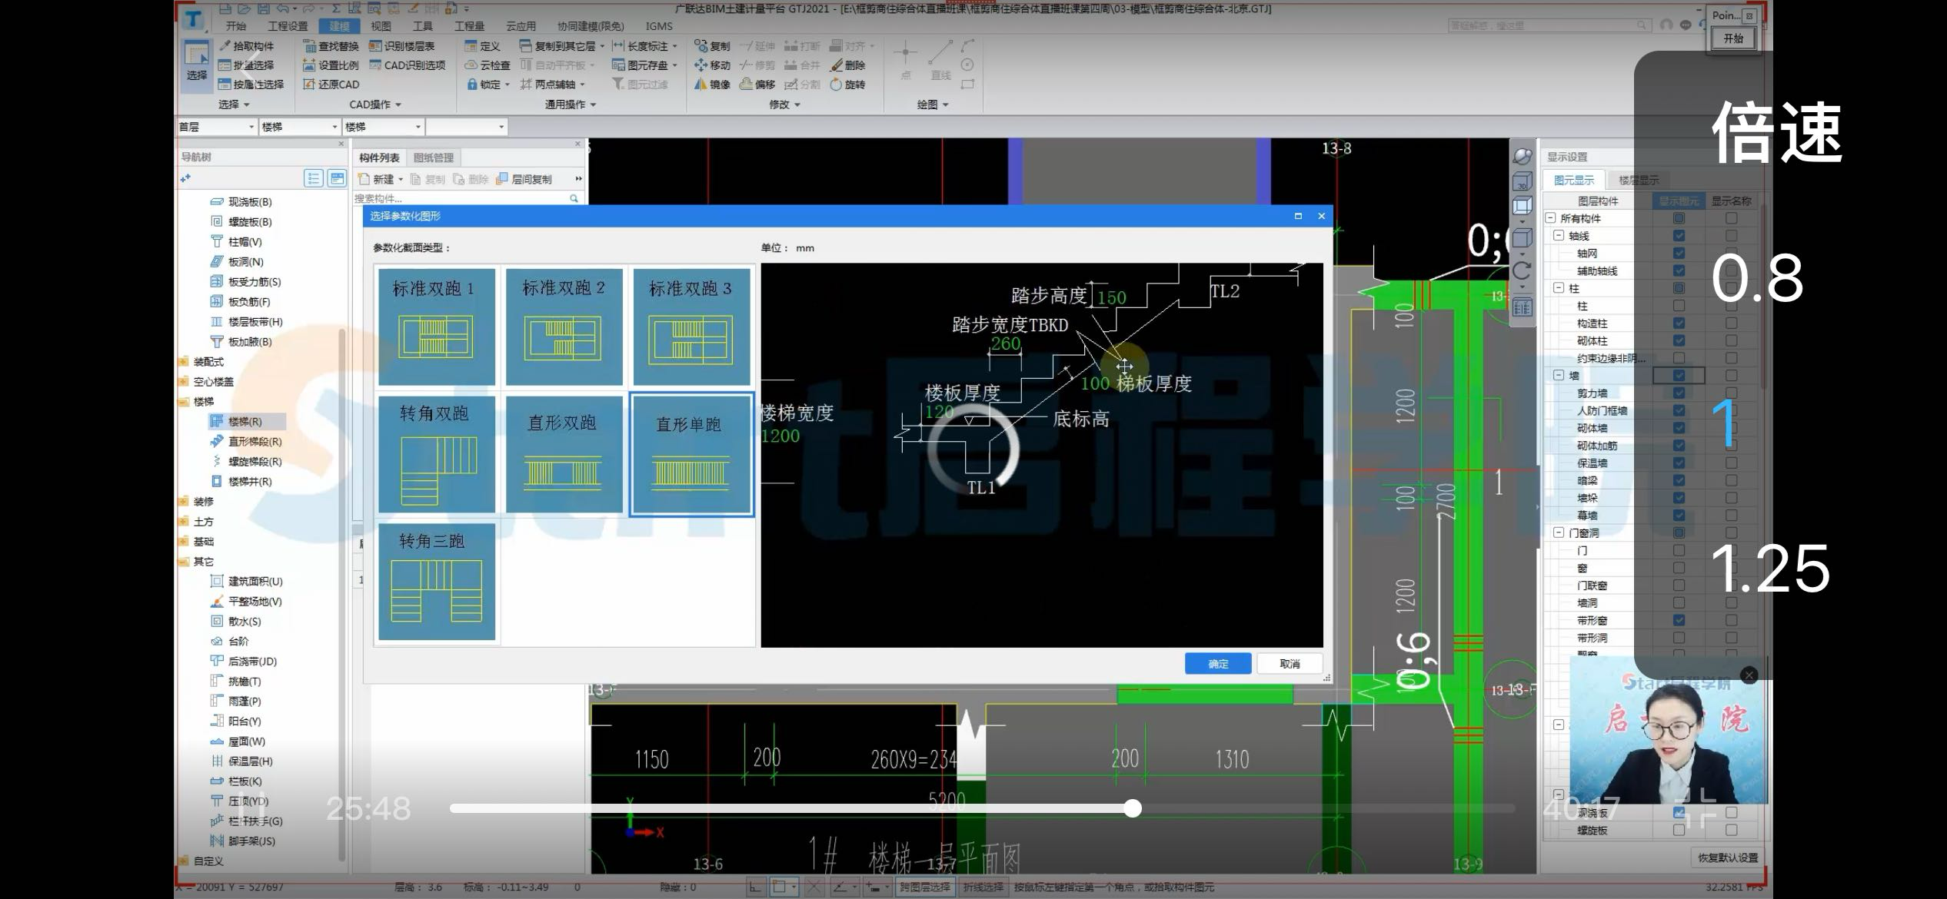Click the video progress bar handle

coord(1132,808)
